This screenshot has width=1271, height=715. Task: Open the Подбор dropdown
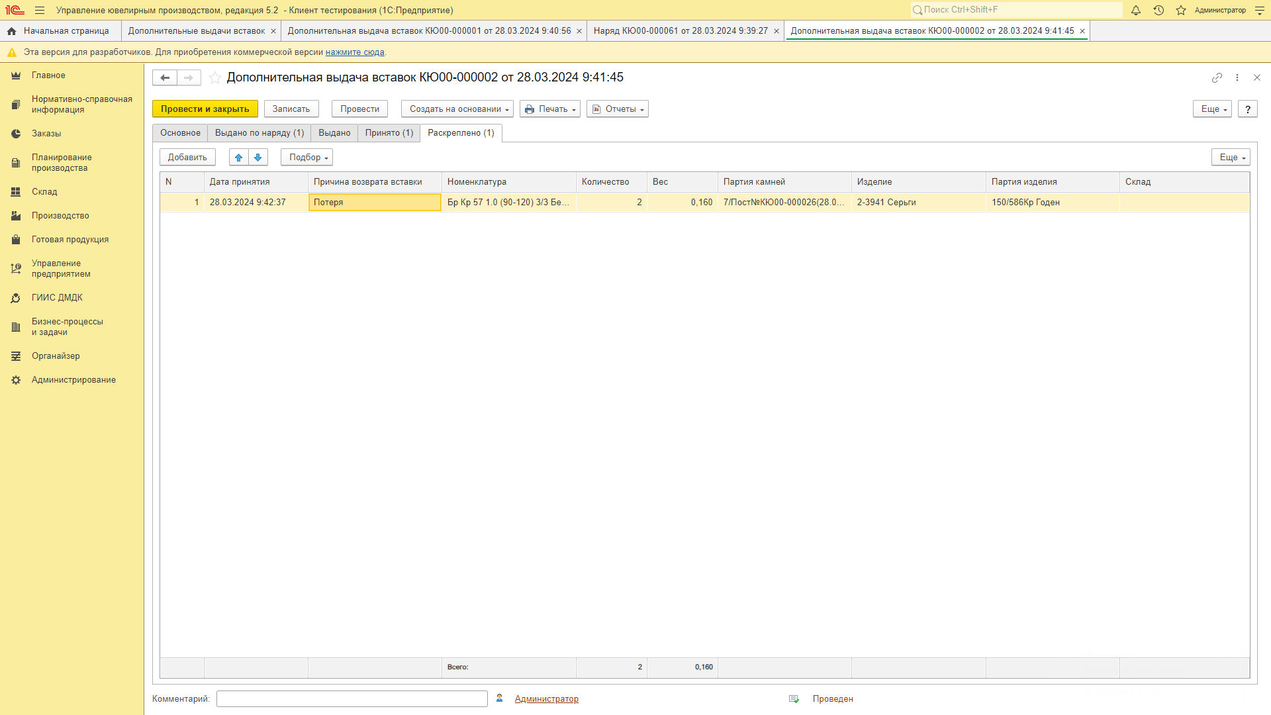[x=306, y=158]
